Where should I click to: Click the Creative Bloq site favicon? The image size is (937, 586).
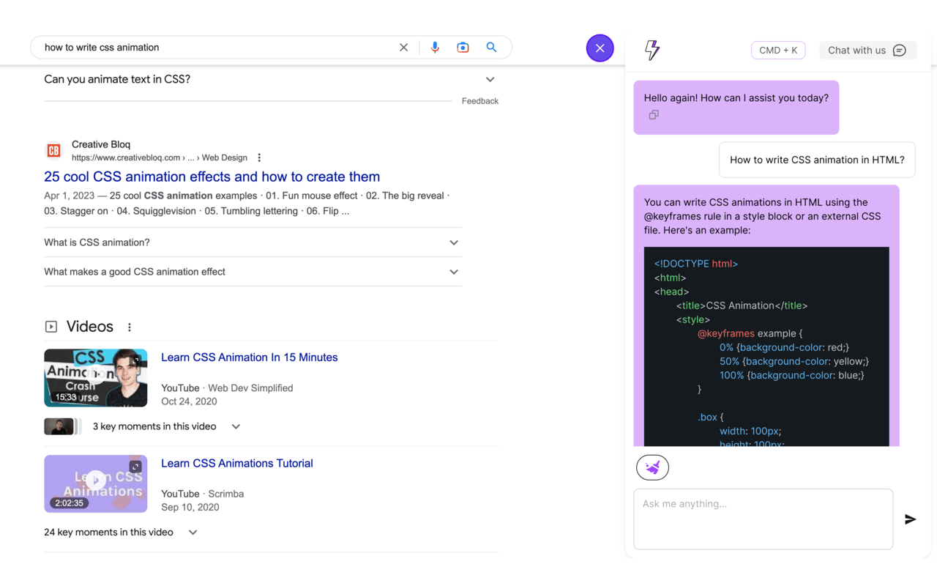(53, 151)
